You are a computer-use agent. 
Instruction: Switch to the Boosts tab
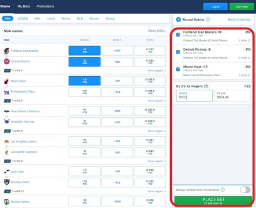click(110, 18)
